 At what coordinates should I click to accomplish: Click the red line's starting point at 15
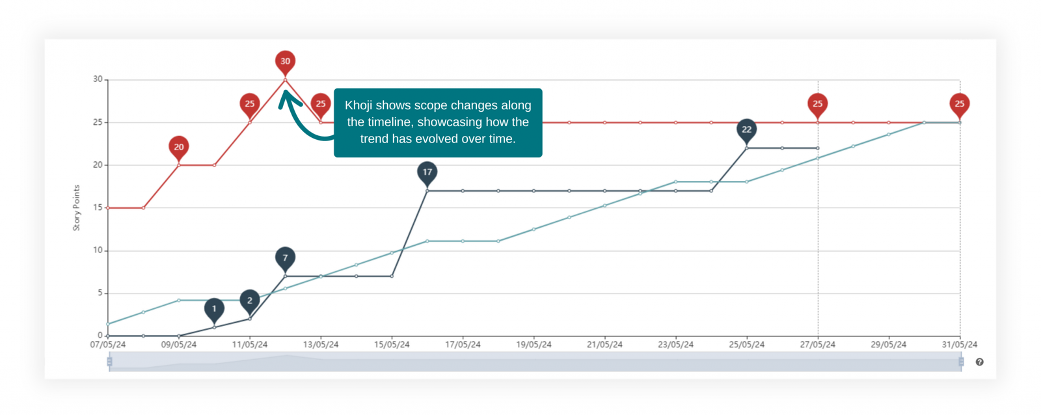pos(108,208)
